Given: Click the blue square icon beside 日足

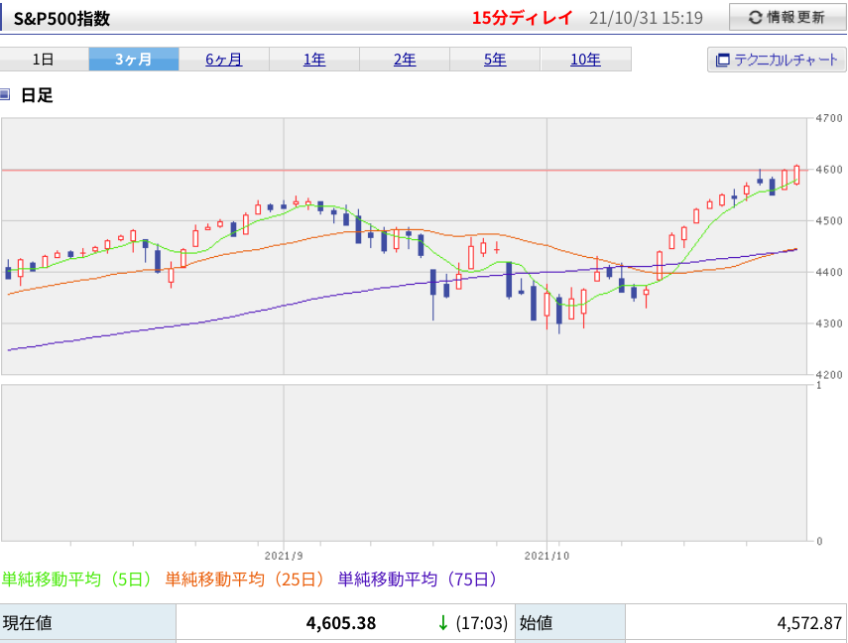Looking at the screenshot, I should pos(4,94).
